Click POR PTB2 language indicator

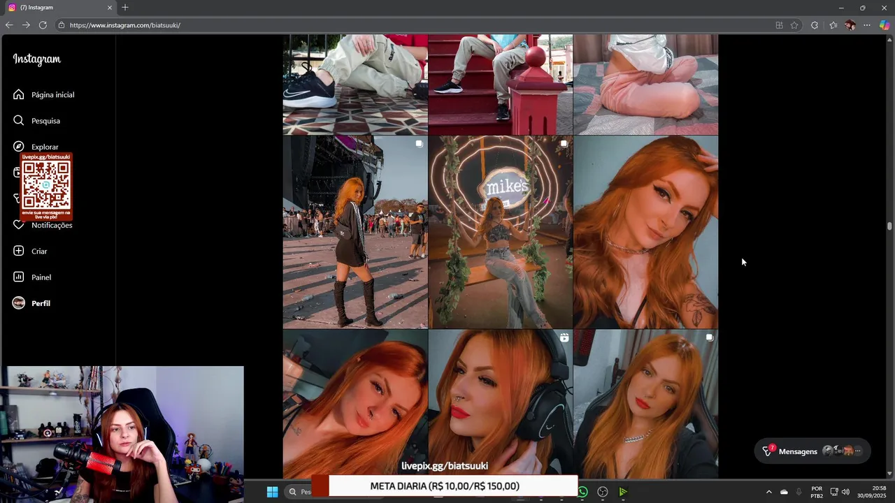[817, 492]
